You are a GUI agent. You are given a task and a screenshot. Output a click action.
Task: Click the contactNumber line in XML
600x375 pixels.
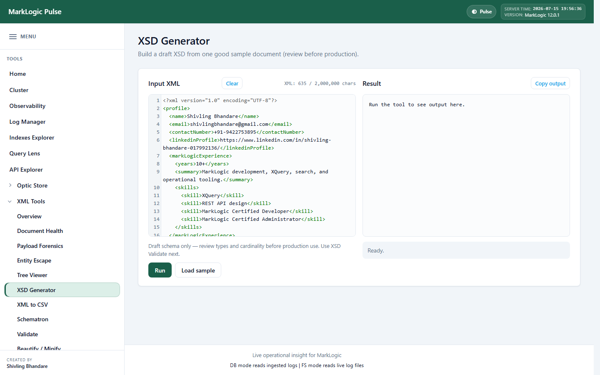pos(237,132)
